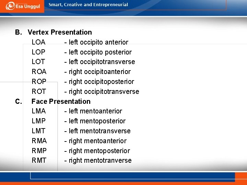Click the section letter 'C.'
The width and height of the screenshot is (247, 185).
(19, 101)
